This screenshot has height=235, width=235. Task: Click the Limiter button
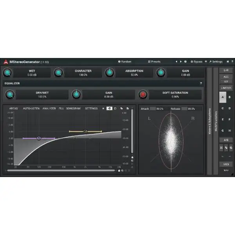click(x=226, y=88)
